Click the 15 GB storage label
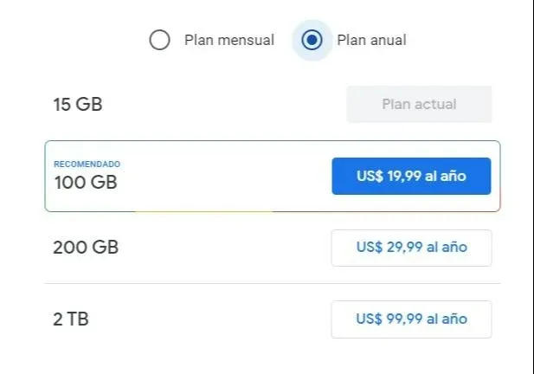 [x=78, y=105]
